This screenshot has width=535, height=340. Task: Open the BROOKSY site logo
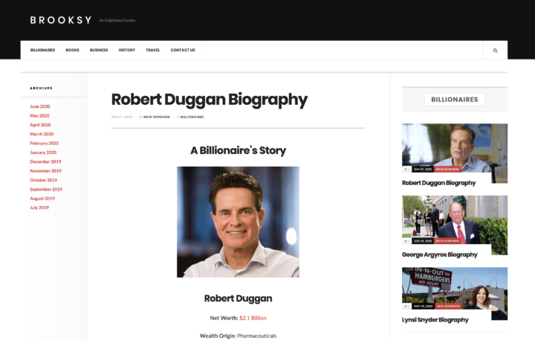[61, 20]
